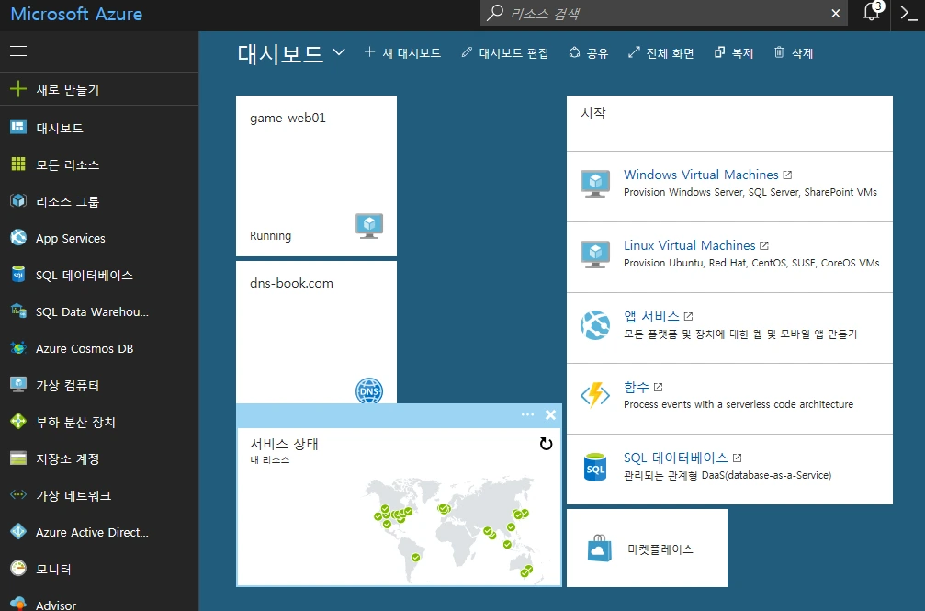Click the 서비스 상태 tile heading
The image size is (925, 611).
point(285,444)
